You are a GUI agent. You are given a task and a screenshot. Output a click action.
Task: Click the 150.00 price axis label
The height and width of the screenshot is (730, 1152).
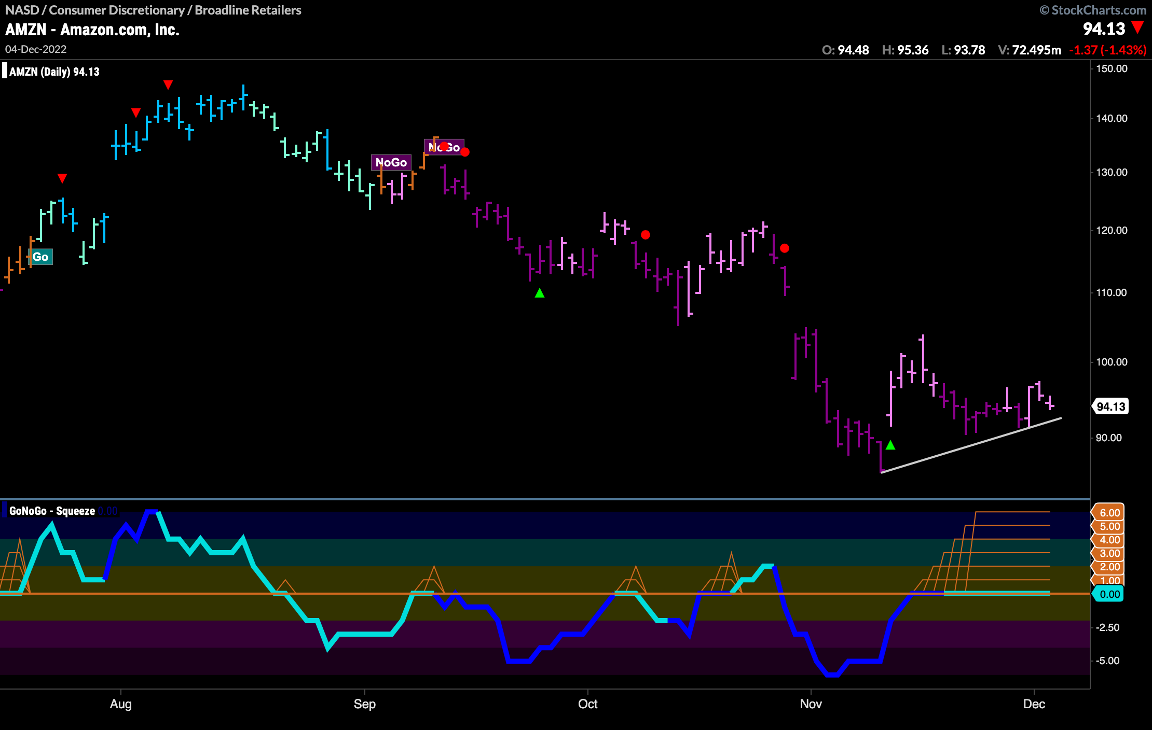click(x=1112, y=68)
